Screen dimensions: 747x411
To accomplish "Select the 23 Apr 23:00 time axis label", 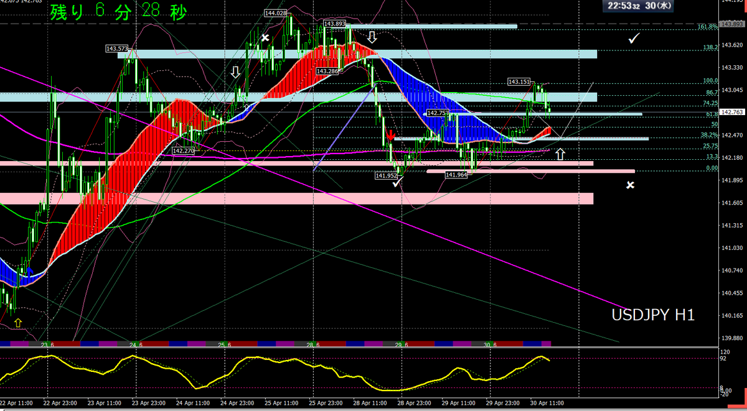I will point(150,403).
